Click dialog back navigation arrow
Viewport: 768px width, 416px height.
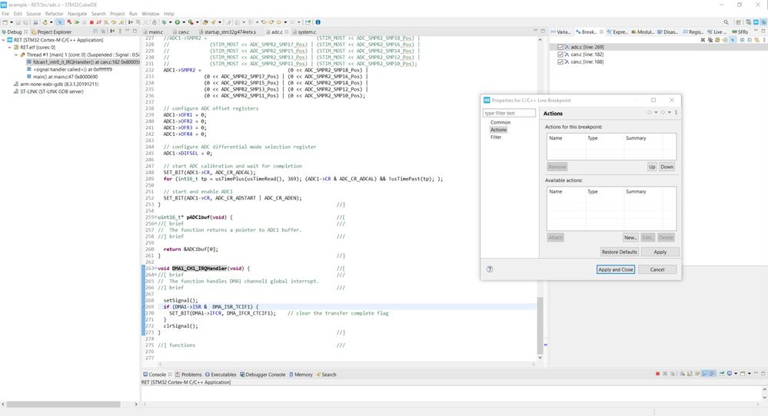pyautogui.click(x=650, y=112)
